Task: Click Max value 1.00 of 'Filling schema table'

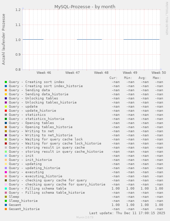Action: tap(159, 189)
